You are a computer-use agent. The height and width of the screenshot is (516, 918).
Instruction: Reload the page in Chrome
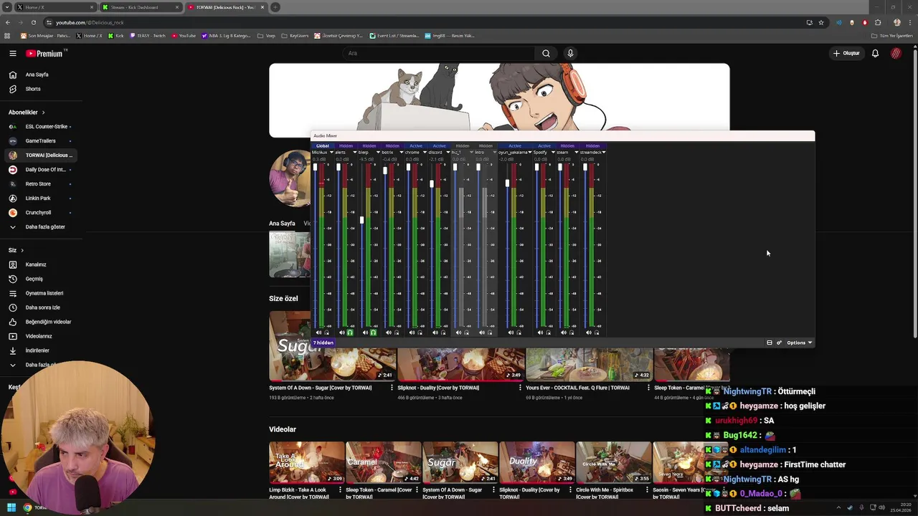(x=33, y=22)
